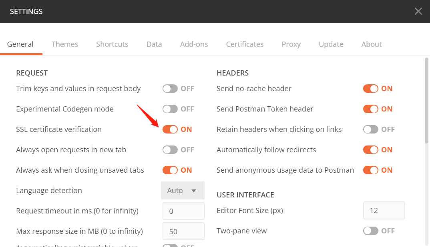Click the Automatically follow redirects label
This screenshot has width=430, height=247.
tap(266, 150)
